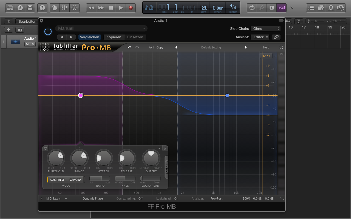
Task: Expand toolbar overflow double-arrow
Action: [292, 8]
